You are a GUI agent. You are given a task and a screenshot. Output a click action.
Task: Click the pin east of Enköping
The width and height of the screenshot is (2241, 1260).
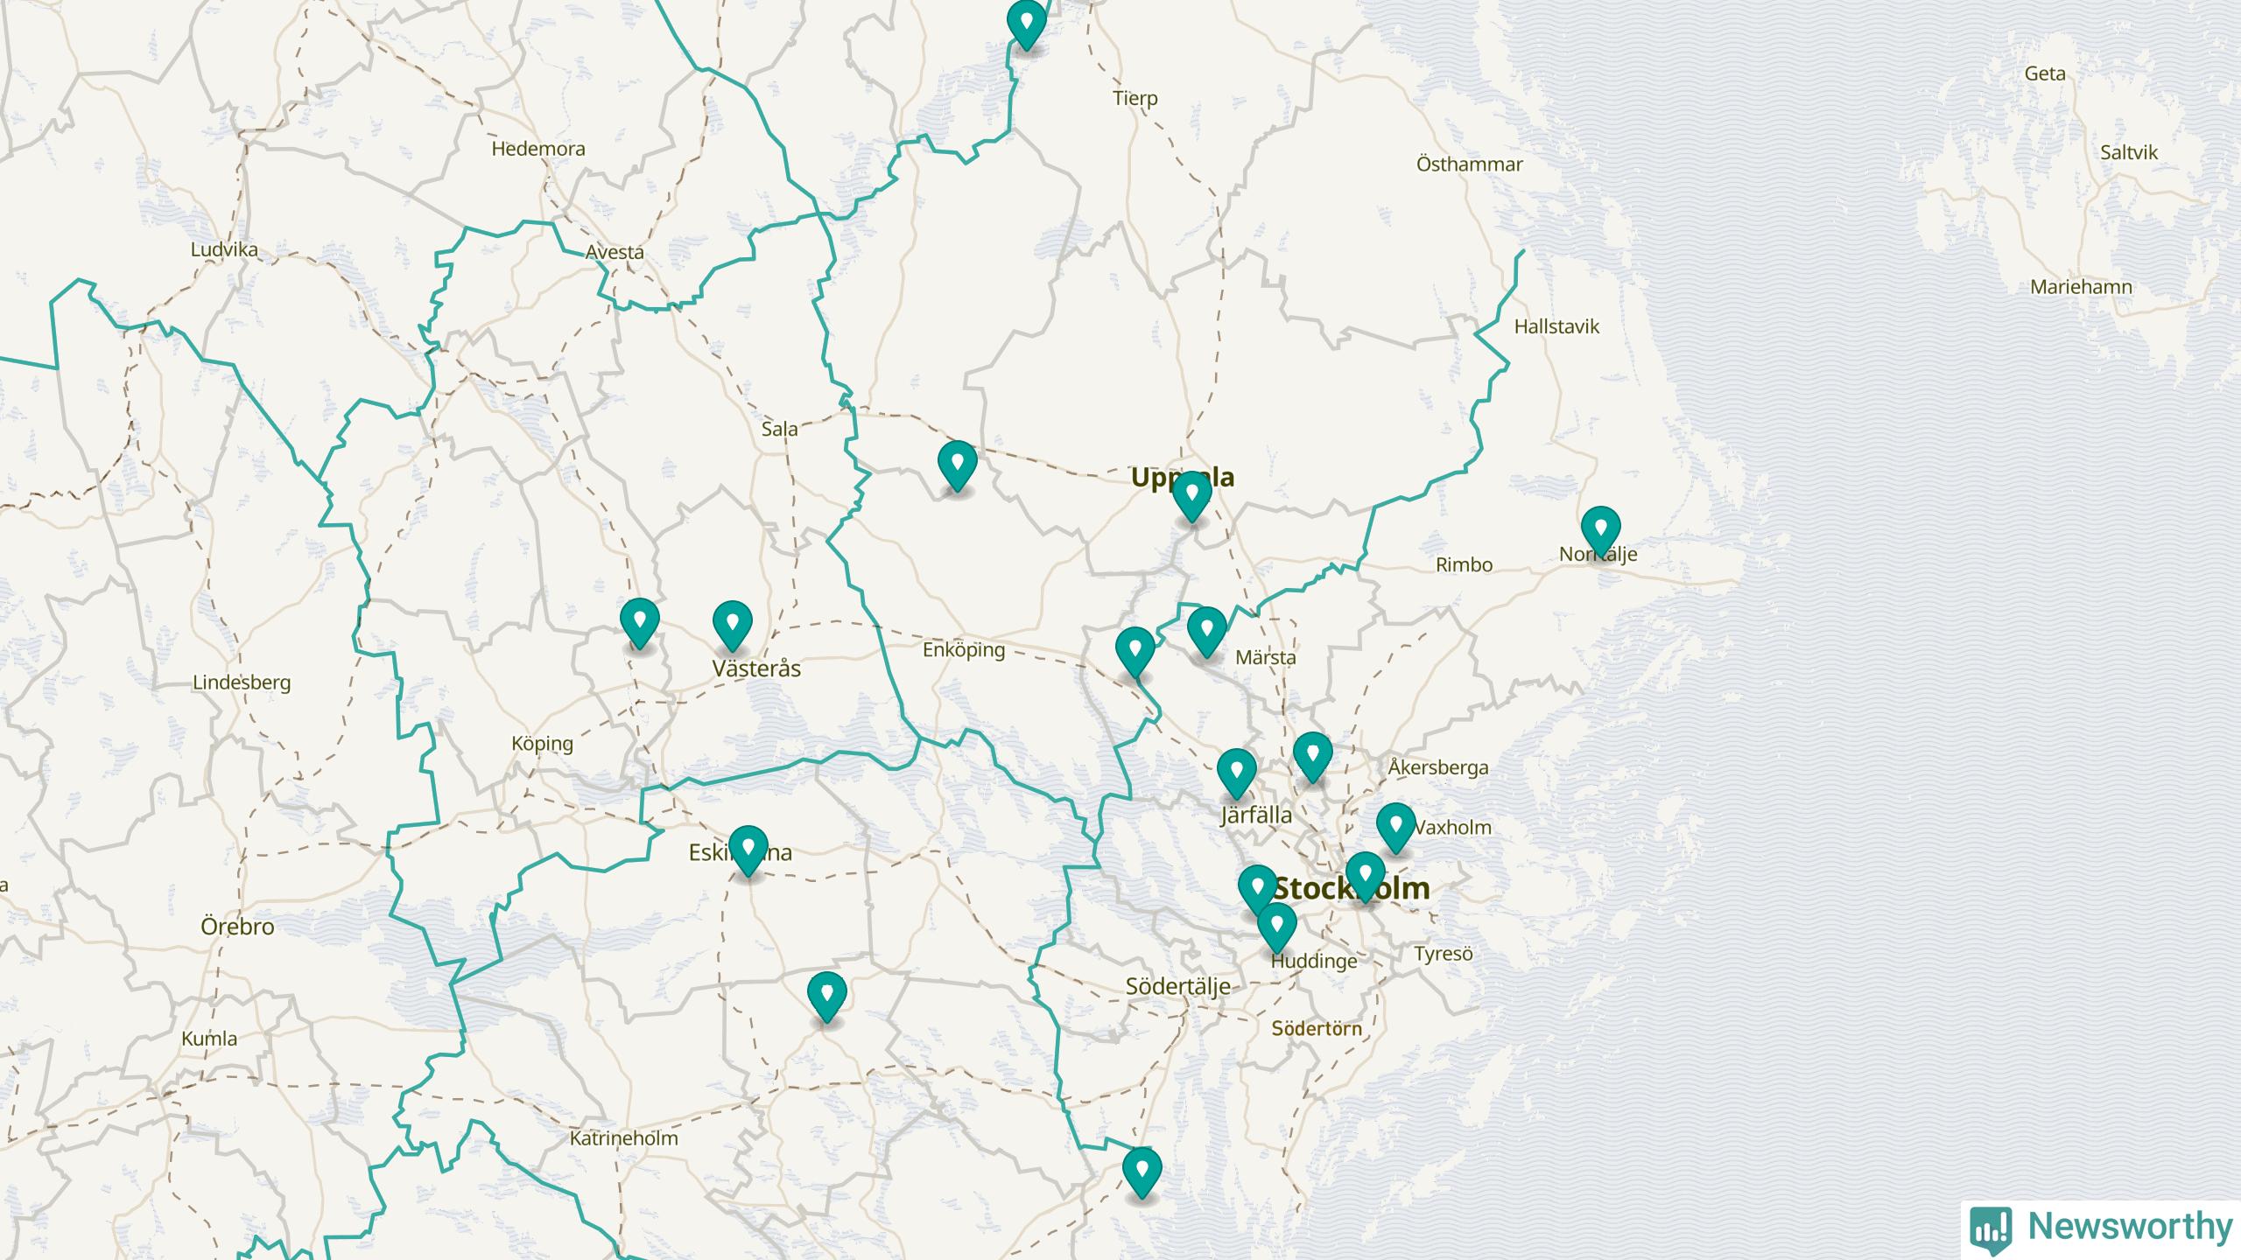[1135, 649]
